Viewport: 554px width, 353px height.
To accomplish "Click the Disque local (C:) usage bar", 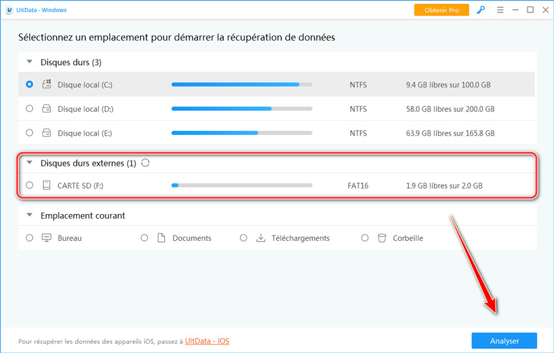I will coord(241,85).
